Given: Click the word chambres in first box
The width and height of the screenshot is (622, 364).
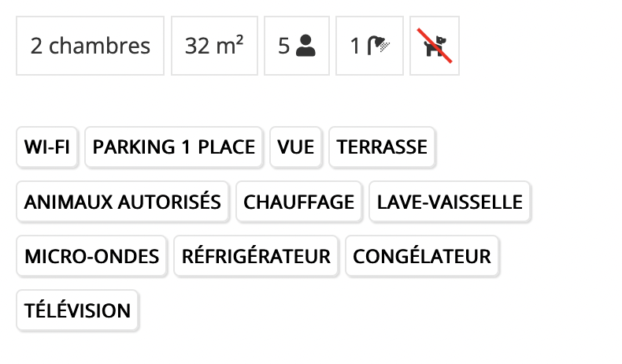Looking at the screenshot, I should click(99, 46).
